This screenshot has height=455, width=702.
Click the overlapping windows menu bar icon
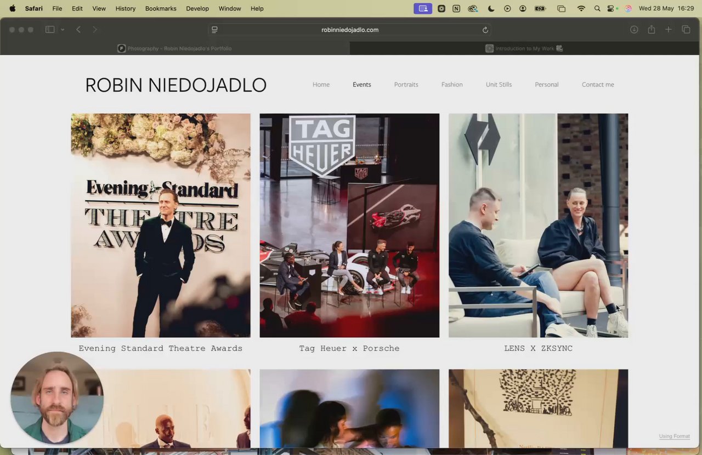(x=561, y=8)
